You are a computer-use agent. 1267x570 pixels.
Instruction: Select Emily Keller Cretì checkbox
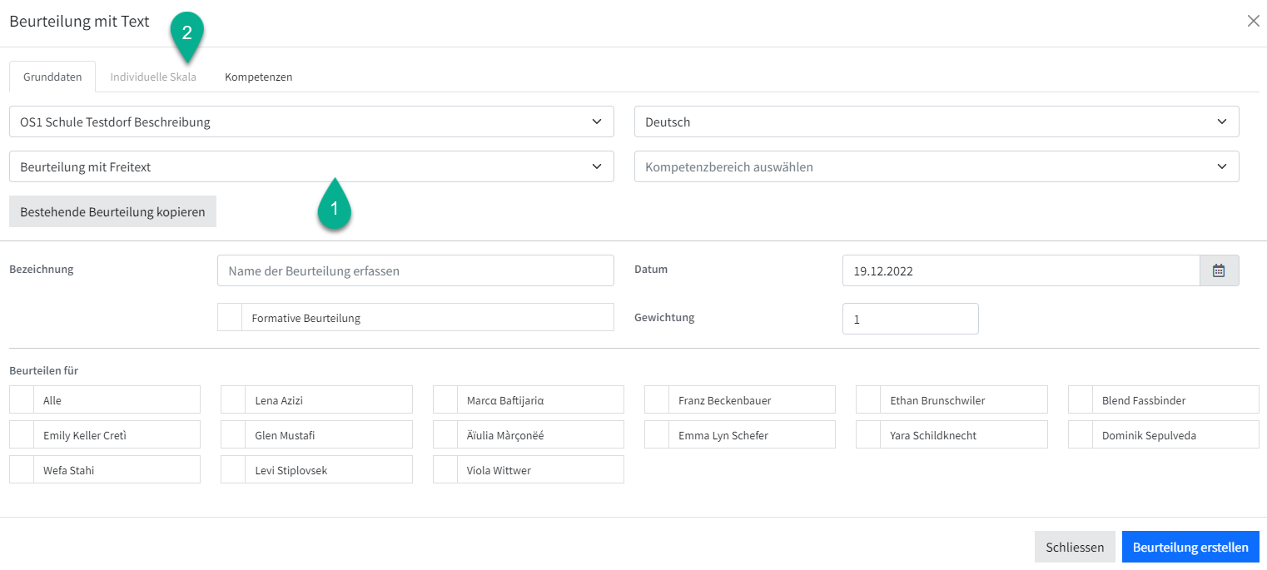tap(22, 434)
